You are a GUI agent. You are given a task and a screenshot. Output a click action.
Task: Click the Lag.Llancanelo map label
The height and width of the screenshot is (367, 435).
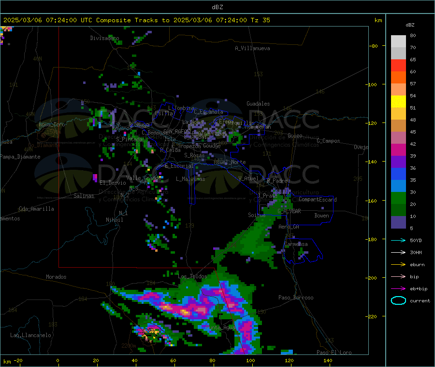[x=31, y=335]
